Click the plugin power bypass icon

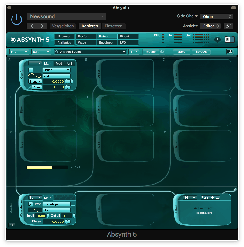[x=16, y=19]
